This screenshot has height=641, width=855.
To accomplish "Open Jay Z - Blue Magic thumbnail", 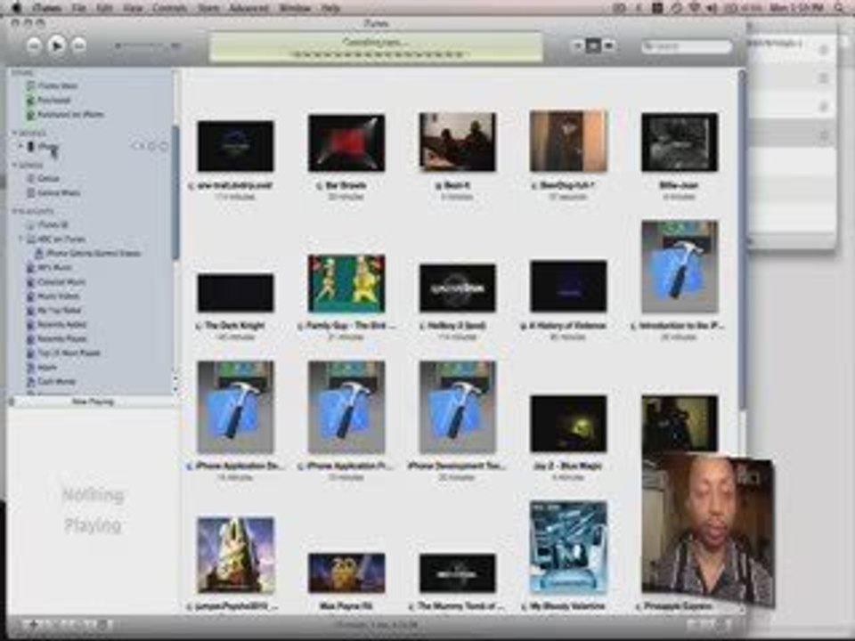I will point(568,424).
